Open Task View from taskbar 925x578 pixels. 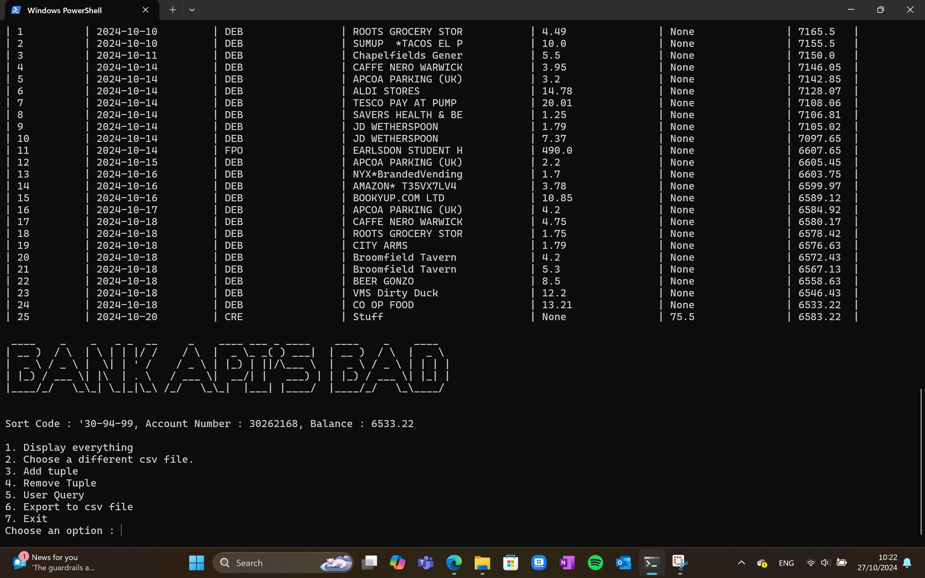[369, 563]
